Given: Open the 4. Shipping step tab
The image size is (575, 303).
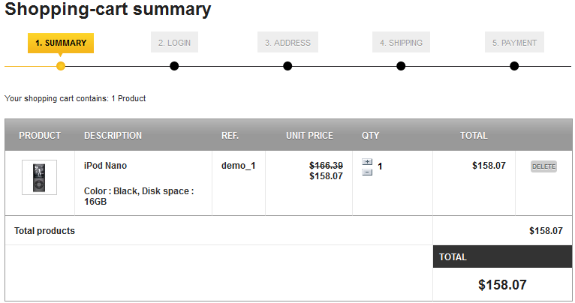Looking at the screenshot, I should (x=401, y=43).
